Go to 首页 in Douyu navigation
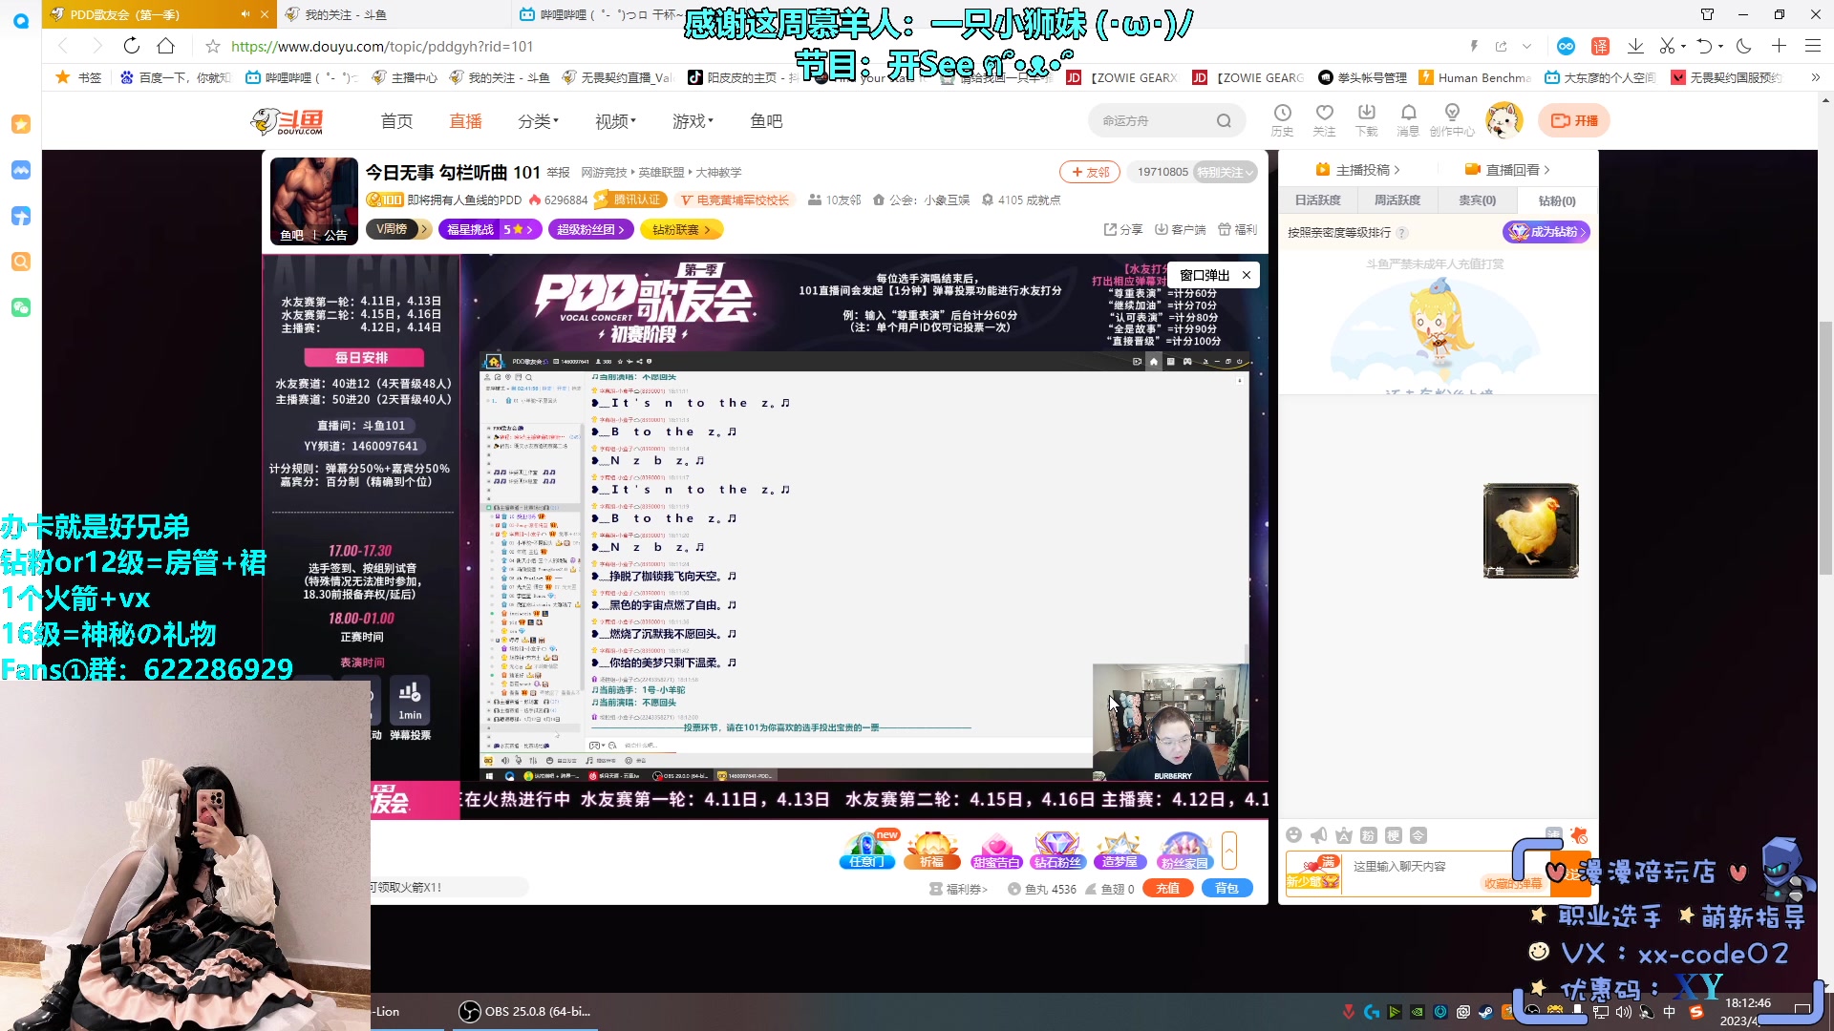 tap(396, 121)
